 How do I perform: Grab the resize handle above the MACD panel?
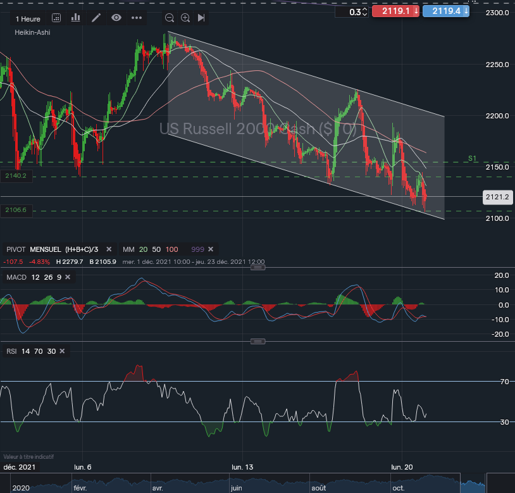(258, 268)
